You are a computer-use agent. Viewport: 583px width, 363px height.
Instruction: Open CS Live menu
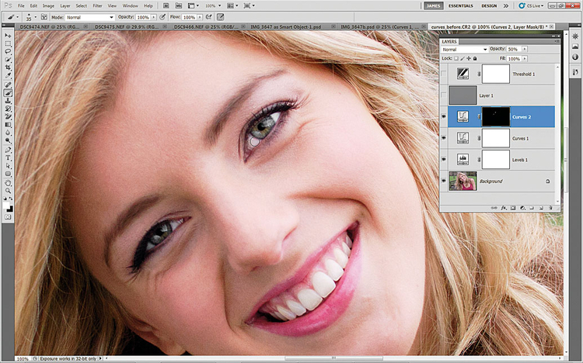[532, 6]
